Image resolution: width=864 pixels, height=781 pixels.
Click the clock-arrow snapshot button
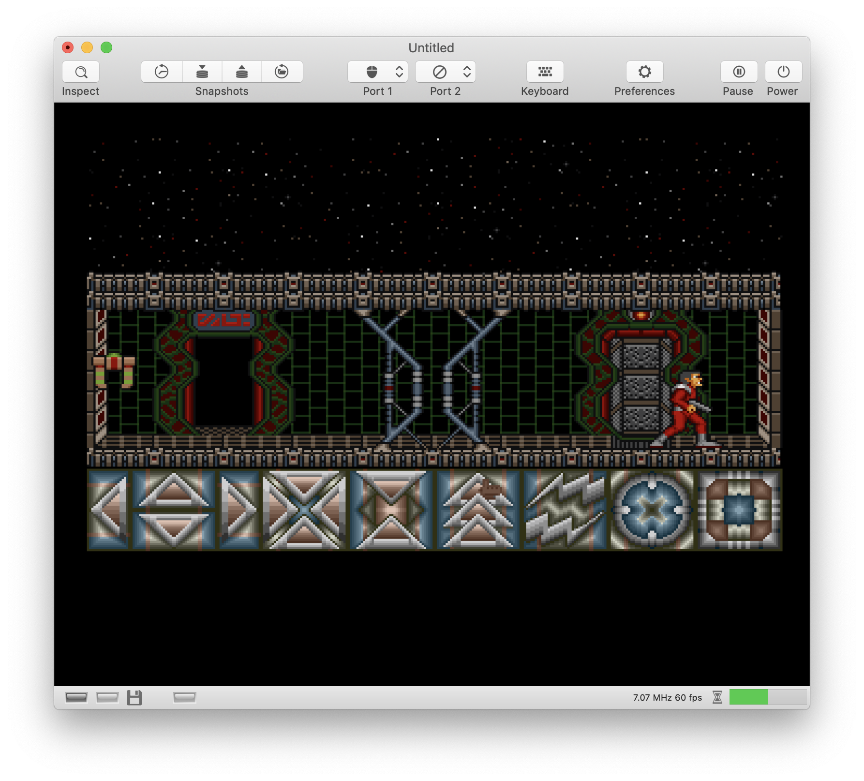click(x=162, y=72)
